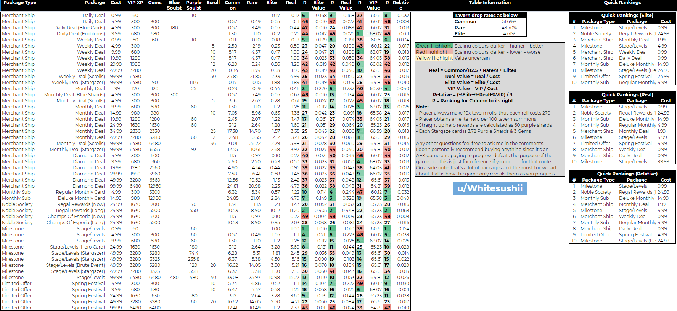Click the "Daily Deal (Emblems)" package cell
The height and width of the screenshot is (311, 677).
point(81,34)
